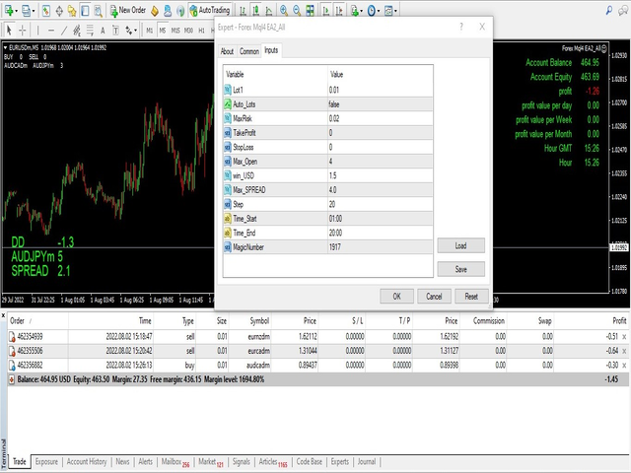Switch chart to bar chart icon
This screenshot has width=631, height=473.
pyautogui.click(x=243, y=11)
